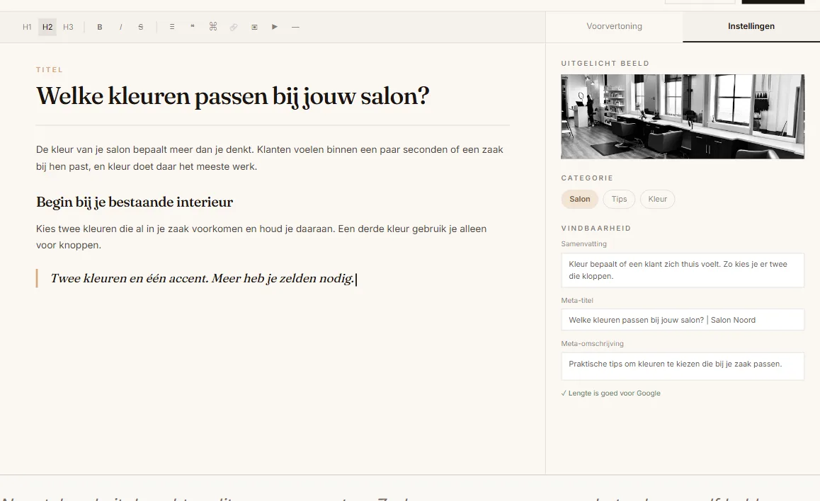Place cursor in the quote 'Twee kleuren en één accent'
Viewport: 820px width, 501px height.
click(203, 278)
